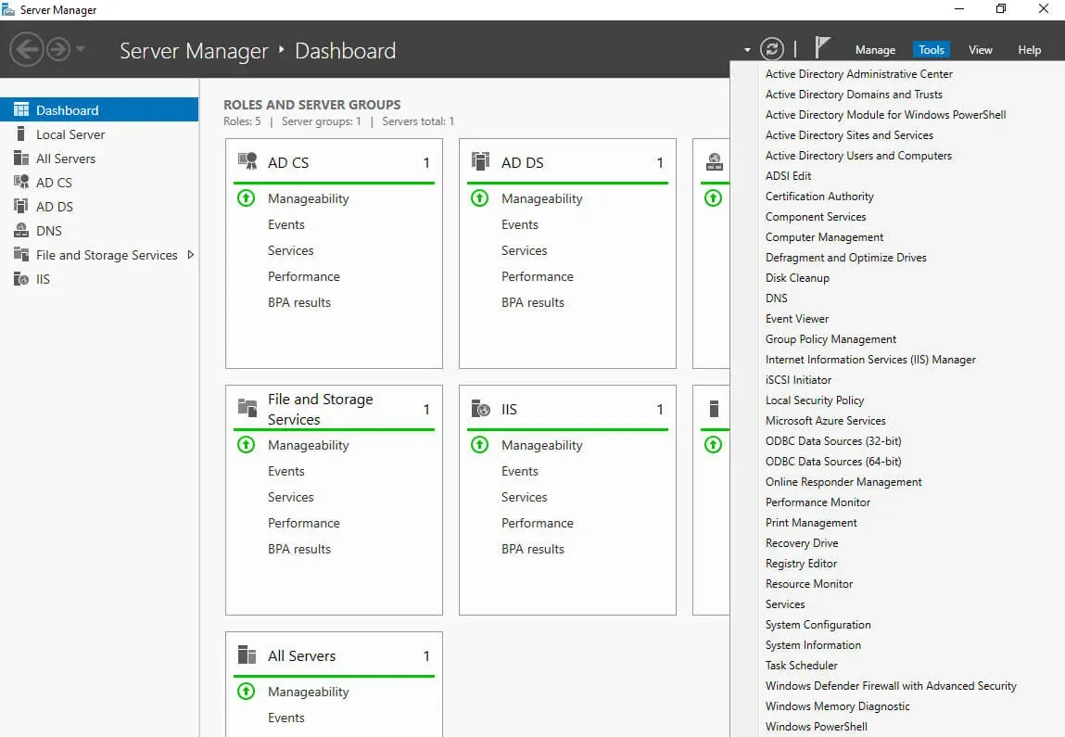This screenshot has width=1065, height=737.
Task: Launch ADSI Edit from Tools
Action: (x=788, y=176)
